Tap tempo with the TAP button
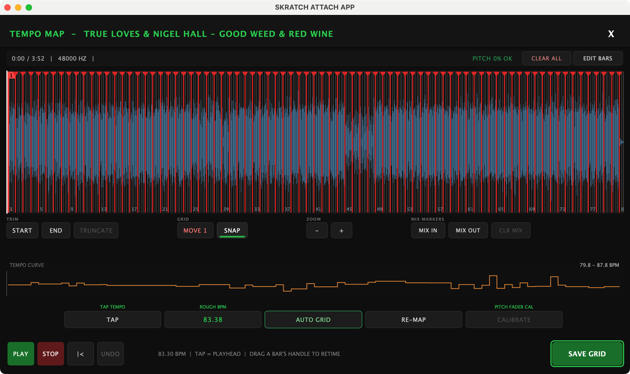 (113, 320)
